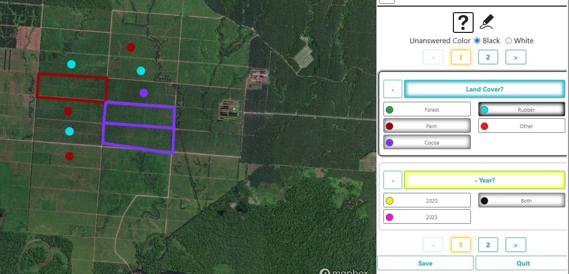Choose the Both year option
569x274 pixels.
522,200
